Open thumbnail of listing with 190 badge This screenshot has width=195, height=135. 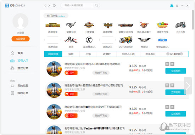point(54,90)
